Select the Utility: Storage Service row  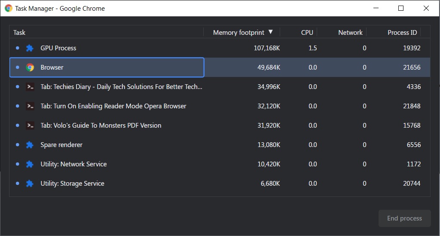[x=220, y=184]
